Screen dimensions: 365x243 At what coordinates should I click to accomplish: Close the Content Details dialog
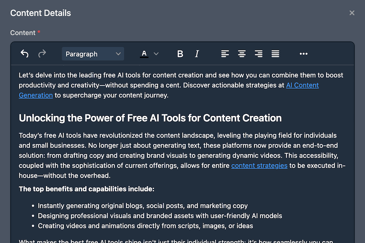pyautogui.click(x=352, y=13)
